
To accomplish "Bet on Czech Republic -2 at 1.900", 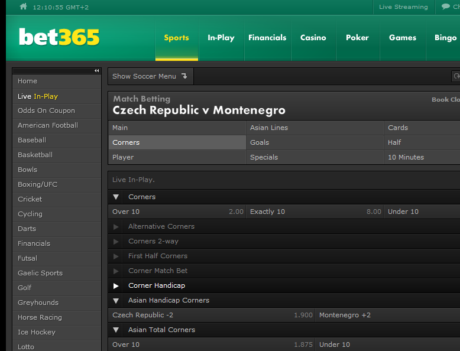I will 212,315.
